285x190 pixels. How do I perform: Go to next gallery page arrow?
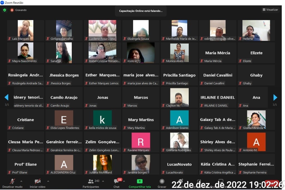[275, 98]
